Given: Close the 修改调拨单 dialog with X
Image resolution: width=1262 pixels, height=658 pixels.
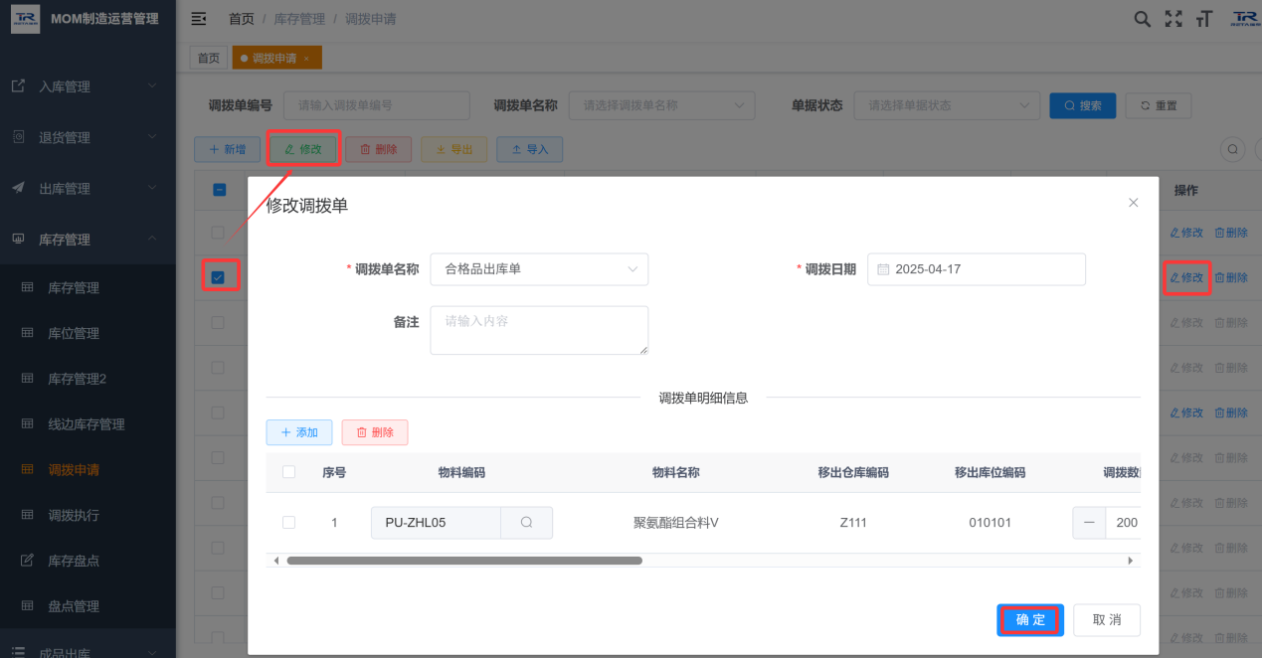Looking at the screenshot, I should pyautogui.click(x=1133, y=203).
